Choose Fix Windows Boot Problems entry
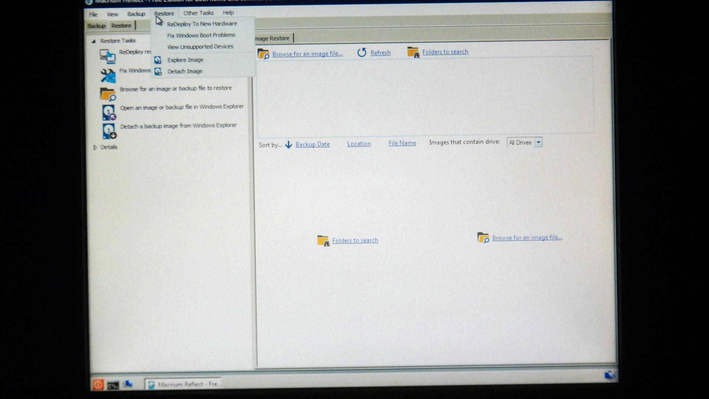Screen dimensions: 709x399 pos(201,35)
